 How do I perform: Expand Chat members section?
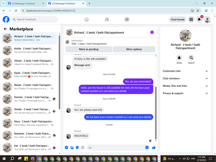[185, 79]
